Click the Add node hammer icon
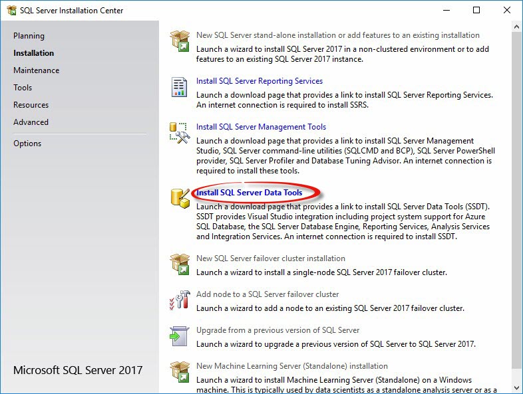This screenshot has height=394, width=523. (180, 300)
